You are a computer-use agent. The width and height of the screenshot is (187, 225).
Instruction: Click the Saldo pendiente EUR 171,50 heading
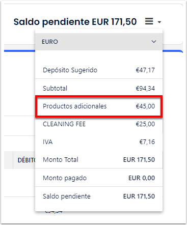tap(75, 22)
